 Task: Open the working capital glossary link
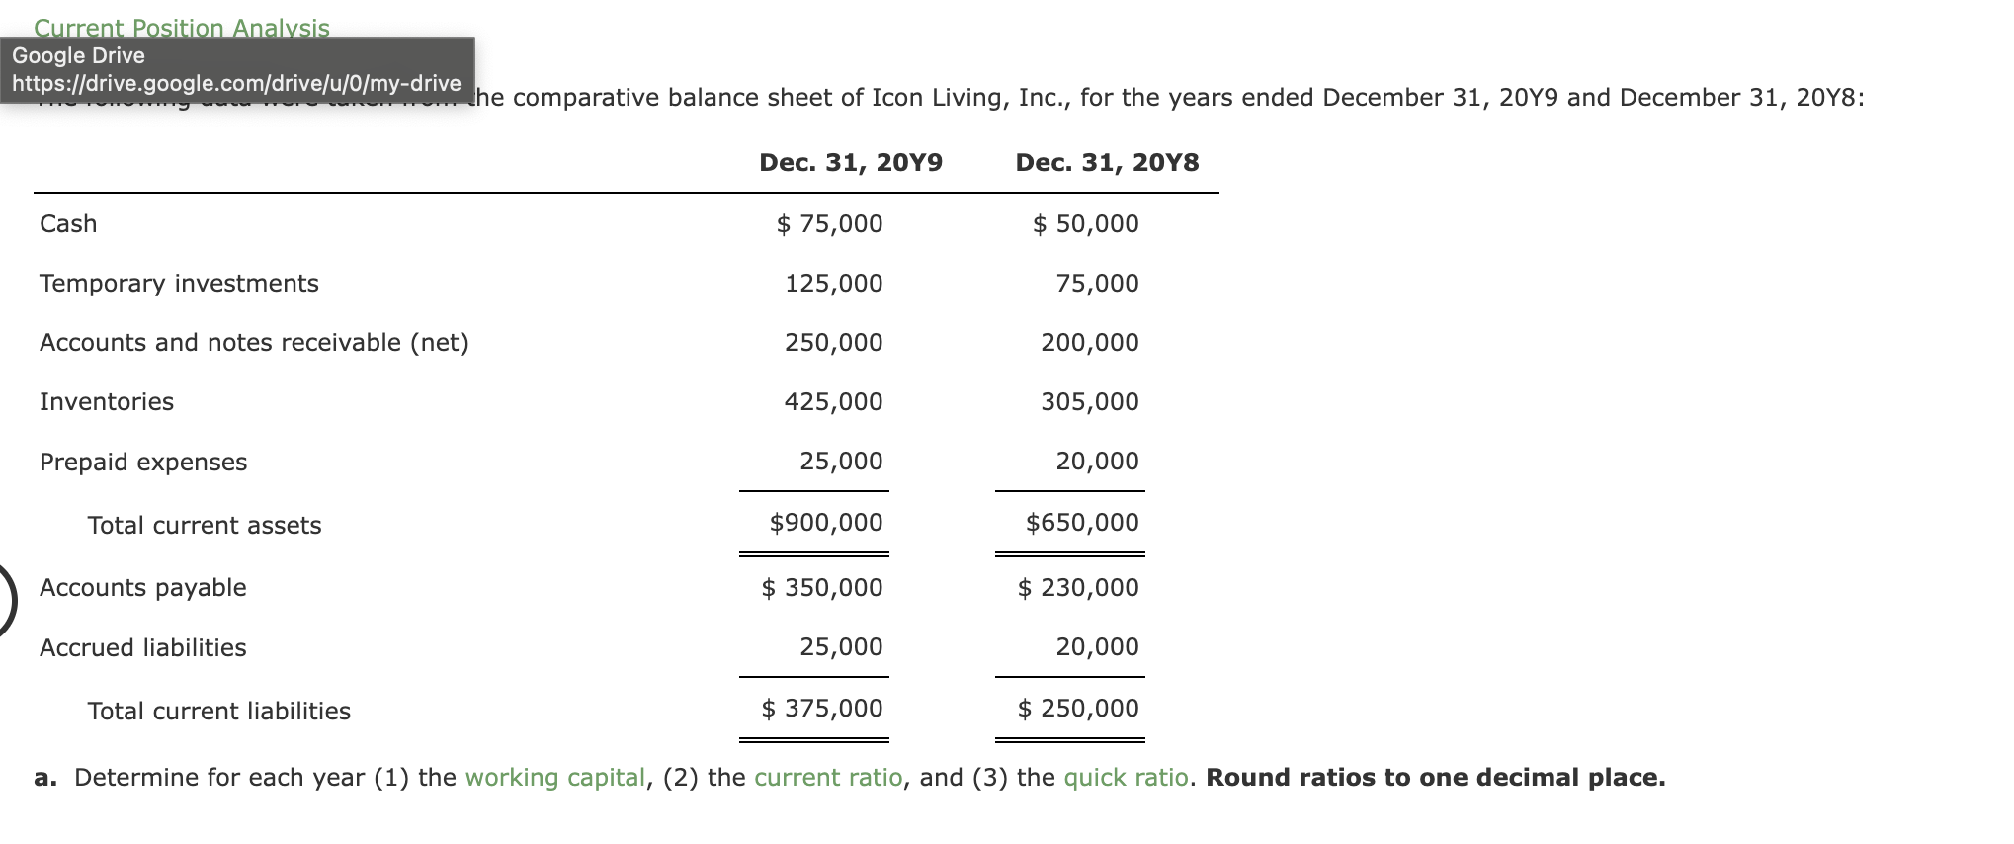[x=554, y=778]
